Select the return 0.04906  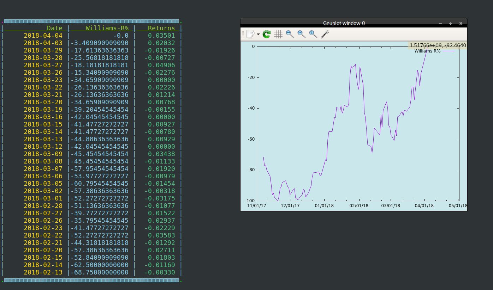[x=161, y=65]
